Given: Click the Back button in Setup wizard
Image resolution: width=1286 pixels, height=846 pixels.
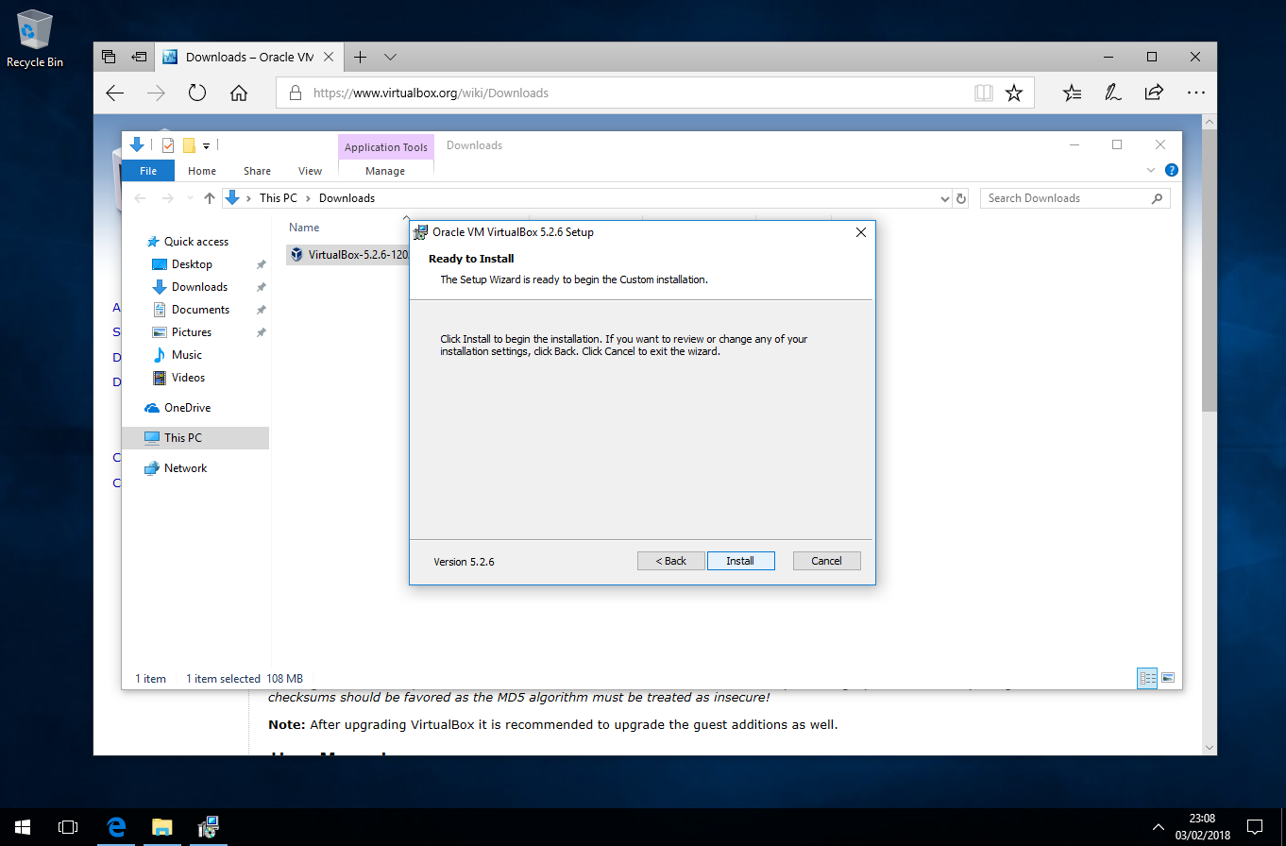Looking at the screenshot, I should point(670,561).
